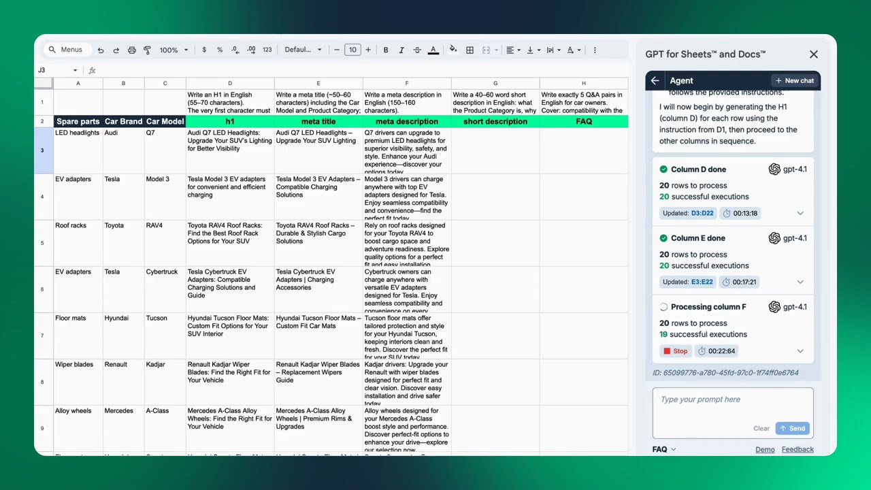Viewport: 871px width, 490px height.
Task: Format as currency with dollar icon
Action: [204, 50]
